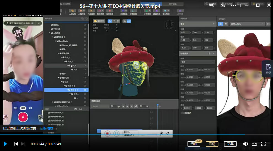Toggle visibility eye for 关节_2_3 node
The height and width of the screenshot is (151, 273).
(85, 90)
